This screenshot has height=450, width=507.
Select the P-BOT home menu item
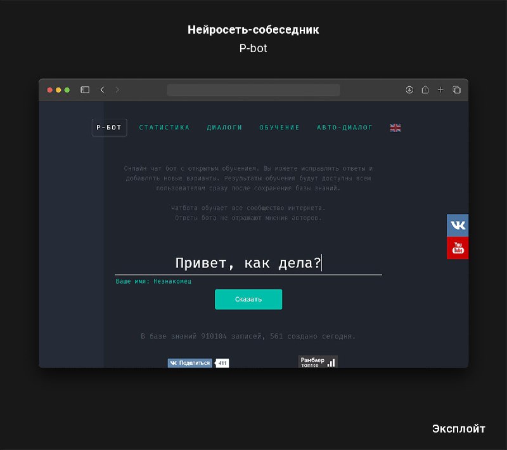[x=109, y=128]
